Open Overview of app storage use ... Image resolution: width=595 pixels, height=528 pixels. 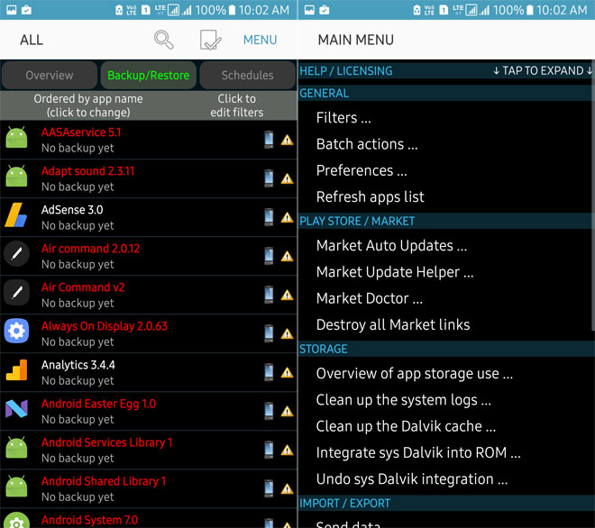pyautogui.click(x=445, y=374)
